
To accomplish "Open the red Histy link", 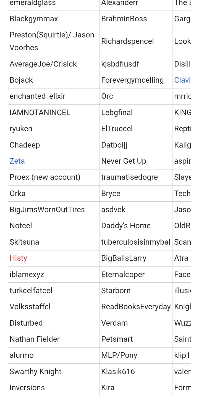I will (18, 258).
